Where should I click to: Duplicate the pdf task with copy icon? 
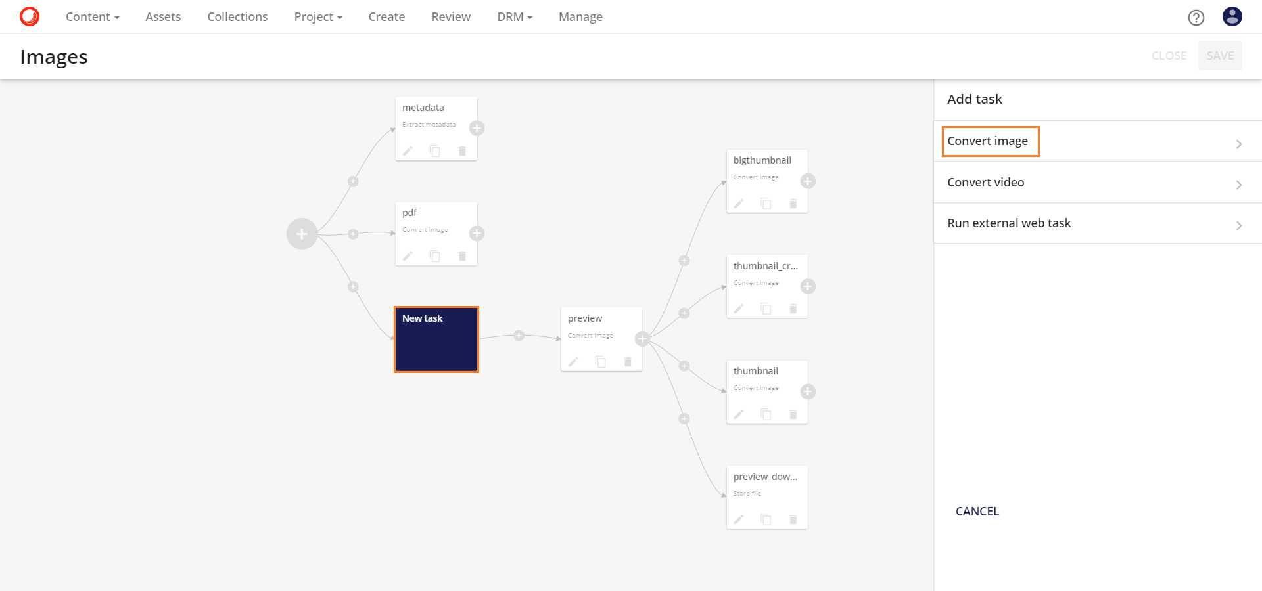434,256
